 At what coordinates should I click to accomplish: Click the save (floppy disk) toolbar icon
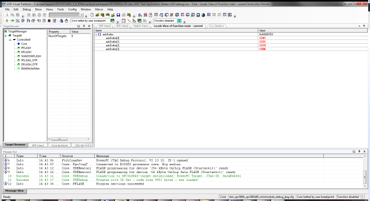coord(119,15)
